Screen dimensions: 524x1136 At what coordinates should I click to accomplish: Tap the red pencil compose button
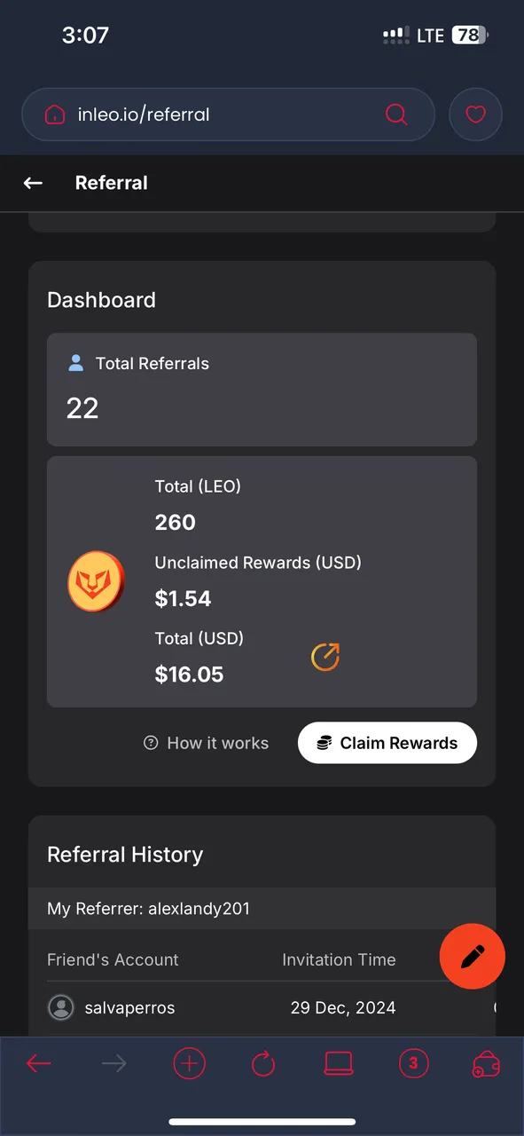(x=473, y=956)
